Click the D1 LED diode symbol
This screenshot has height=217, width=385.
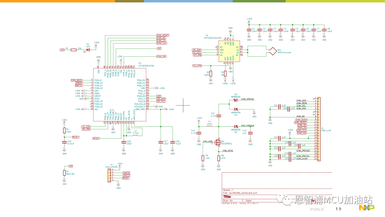[x=88, y=50]
